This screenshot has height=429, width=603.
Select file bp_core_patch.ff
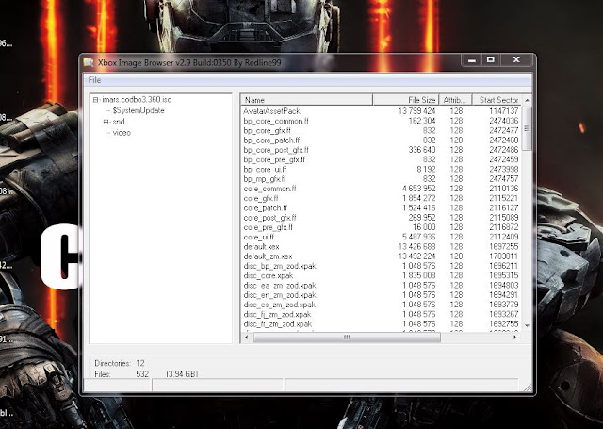[x=271, y=140]
